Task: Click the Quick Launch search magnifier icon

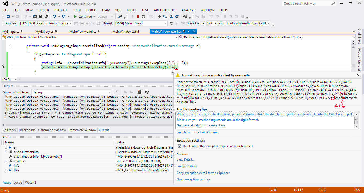Action: pos(333,3)
